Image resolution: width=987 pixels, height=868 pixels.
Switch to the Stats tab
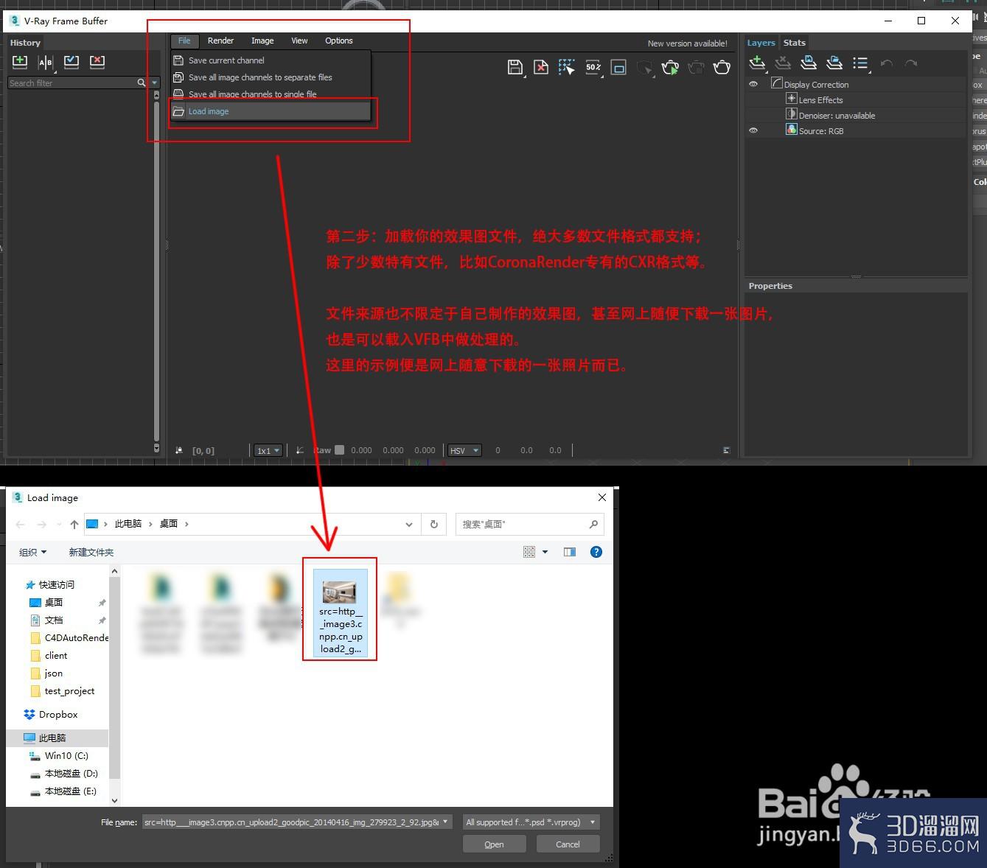[x=795, y=43]
